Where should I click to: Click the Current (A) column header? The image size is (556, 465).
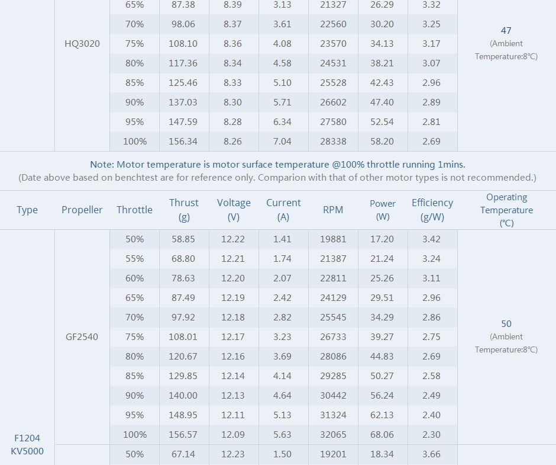coord(283,210)
